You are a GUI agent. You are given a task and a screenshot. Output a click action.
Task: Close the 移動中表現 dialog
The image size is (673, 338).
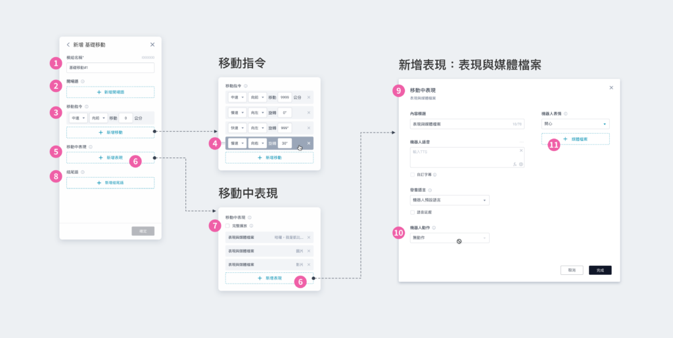pos(611,88)
